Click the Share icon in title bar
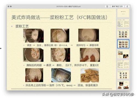The image size is (137, 99). [x=127, y=7]
